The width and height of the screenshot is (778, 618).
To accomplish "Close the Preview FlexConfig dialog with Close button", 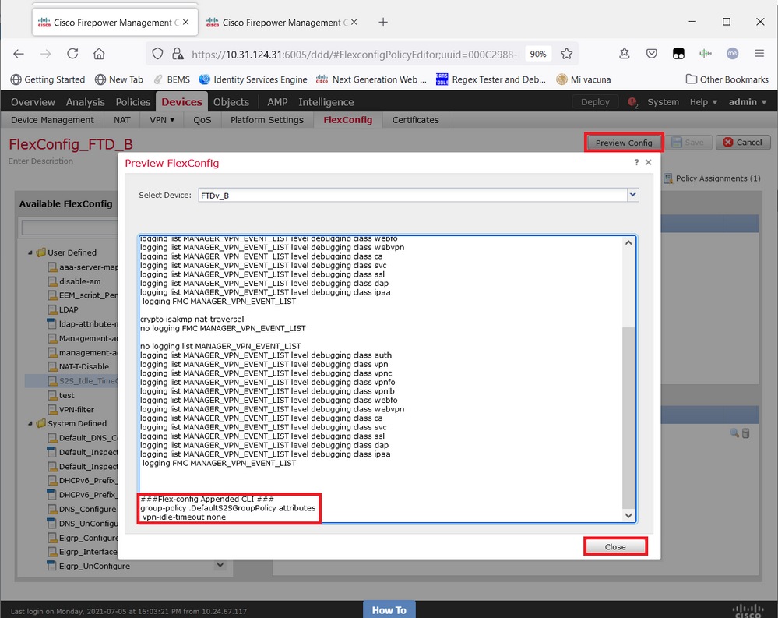I will tap(615, 546).
